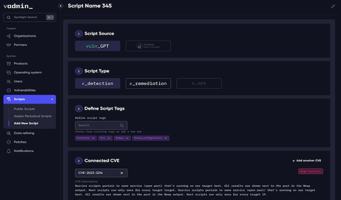341x200 pixels.
Task: Click the Define Script Tags heading
Action: point(104,108)
